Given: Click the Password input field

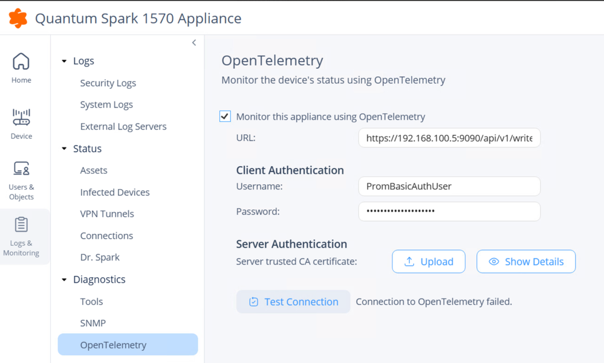Looking at the screenshot, I should [449, 211].
